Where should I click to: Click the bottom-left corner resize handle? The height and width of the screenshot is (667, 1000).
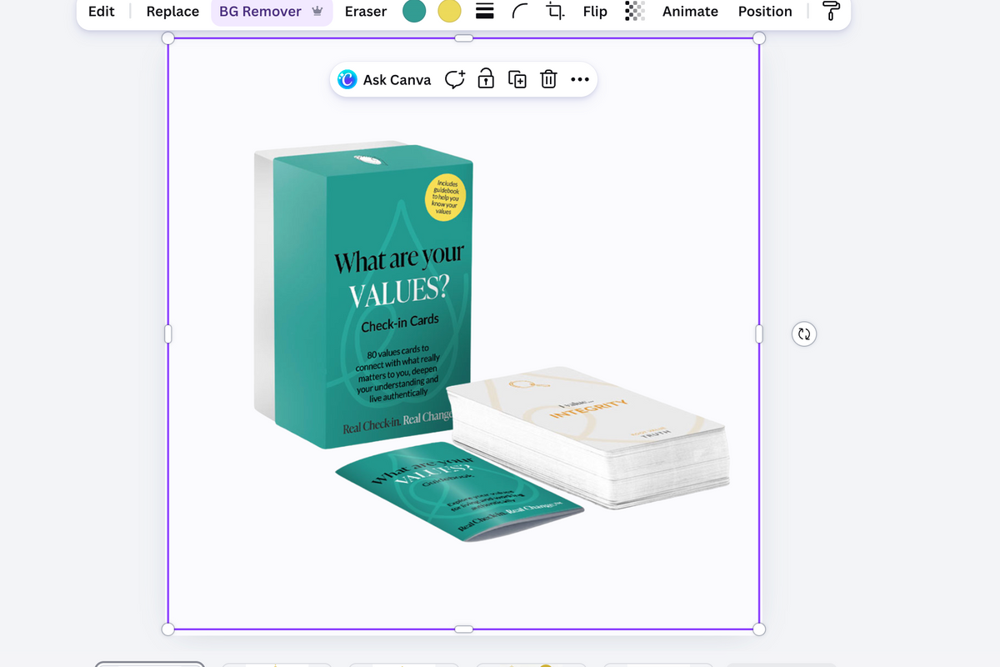(167, 629)
